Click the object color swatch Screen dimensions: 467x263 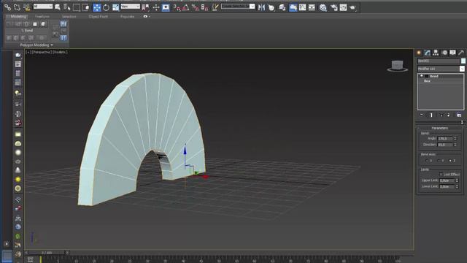point(463,61)
